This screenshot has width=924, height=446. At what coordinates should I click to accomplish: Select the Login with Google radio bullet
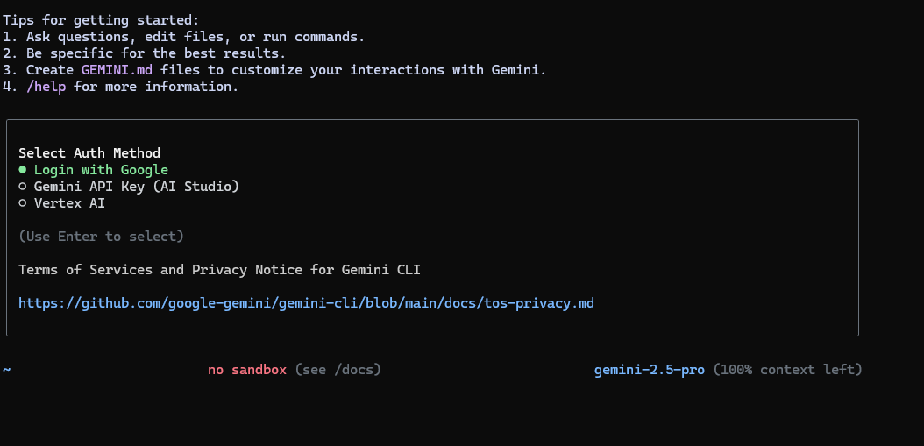coord(23,170)
